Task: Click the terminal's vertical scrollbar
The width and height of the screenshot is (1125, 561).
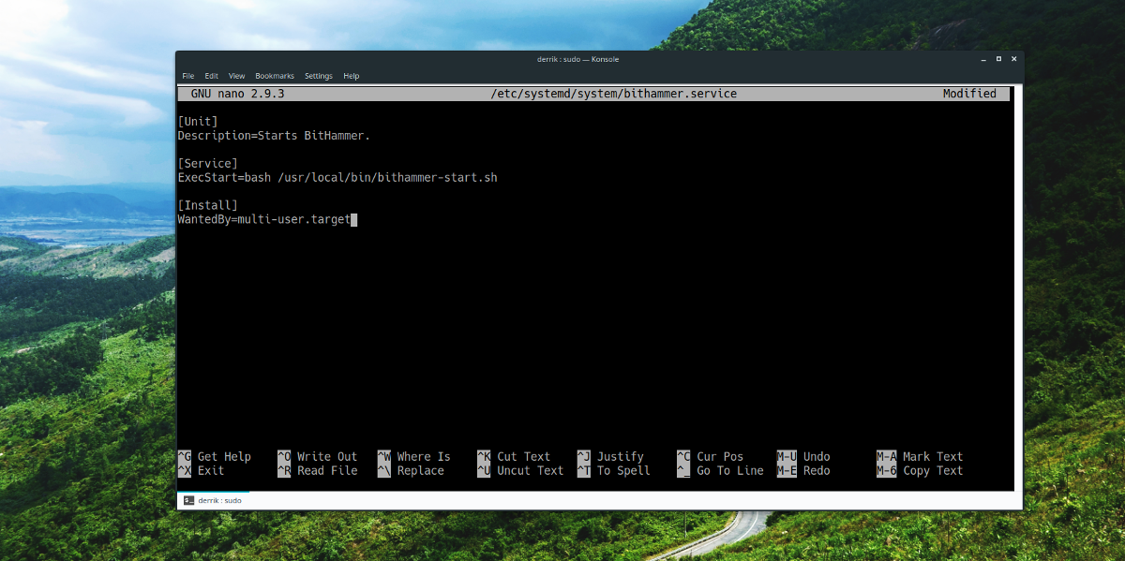Action: tap(1017, 288)
